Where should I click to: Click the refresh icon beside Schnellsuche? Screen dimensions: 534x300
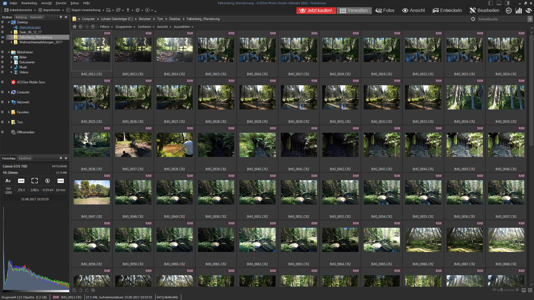[x=473, y=19]
